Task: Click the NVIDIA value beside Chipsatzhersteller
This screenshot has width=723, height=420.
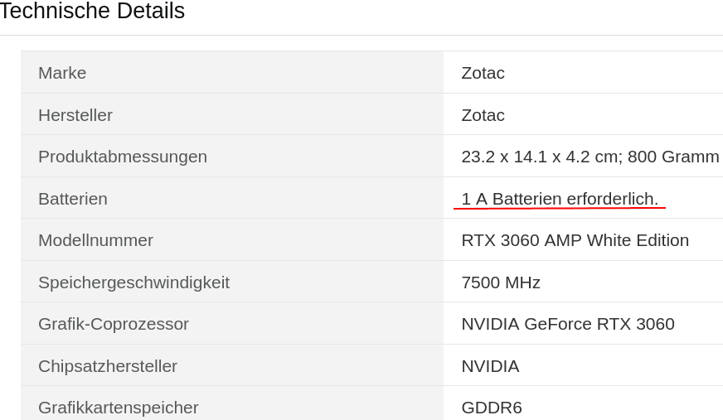Action: pyautogui.click(x=490, y=367)
